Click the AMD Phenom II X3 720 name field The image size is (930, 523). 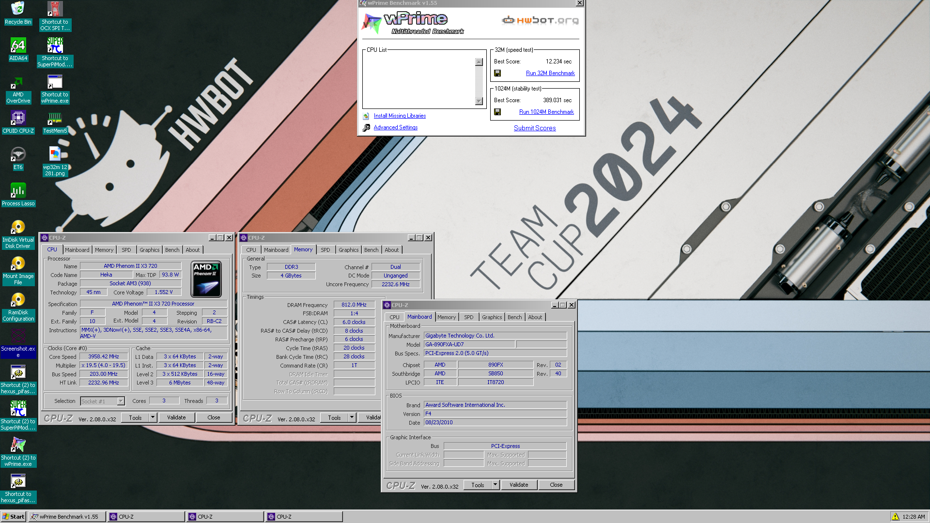click(x=130, y=266)
